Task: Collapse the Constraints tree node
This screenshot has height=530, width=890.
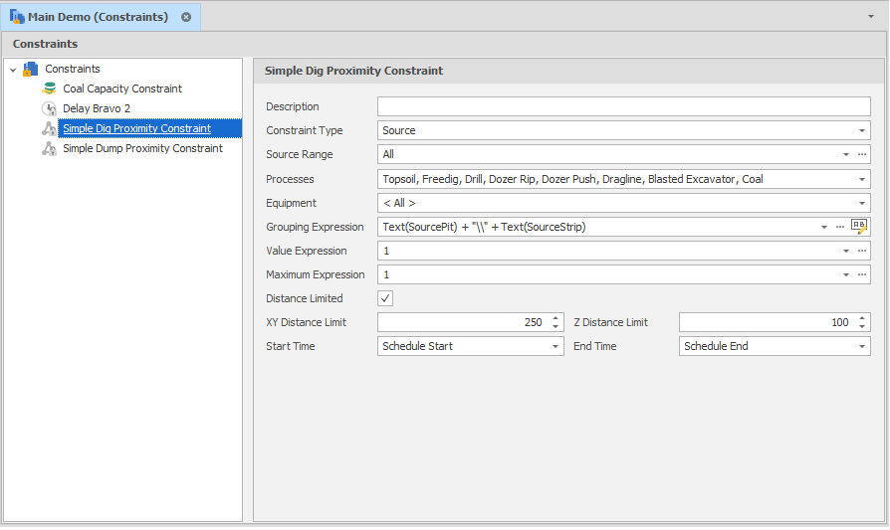Action: pyautogui.click(x=12, y=70)
